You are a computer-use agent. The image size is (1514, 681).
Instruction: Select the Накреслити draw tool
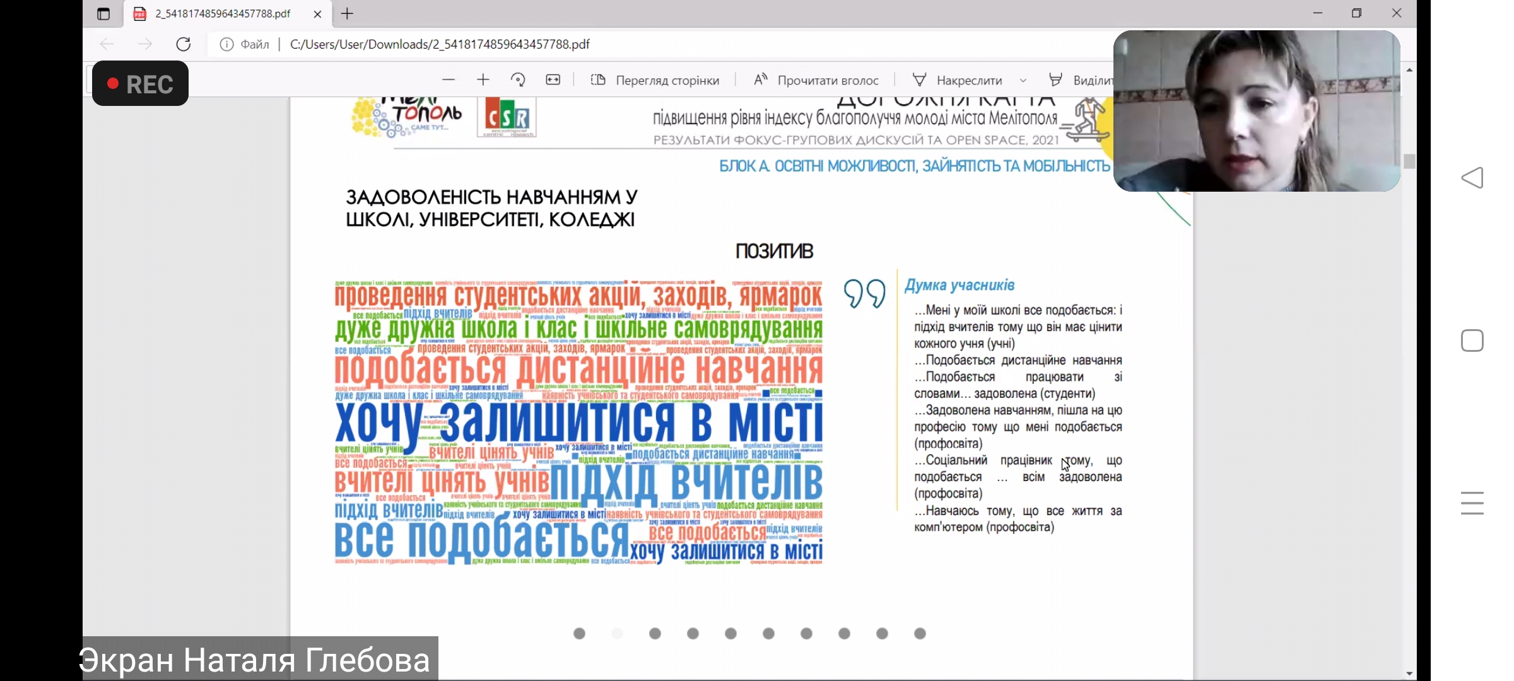tap(958, 80)
